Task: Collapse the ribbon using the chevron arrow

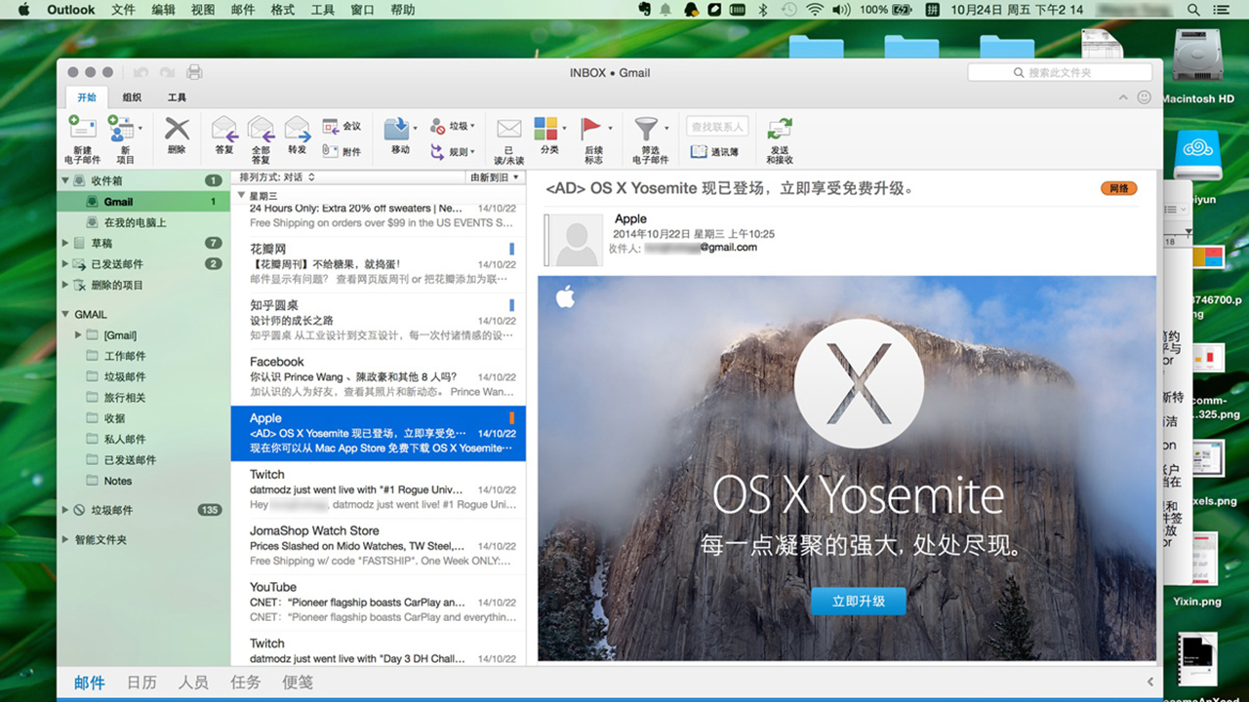Action: click(1123, 97)
